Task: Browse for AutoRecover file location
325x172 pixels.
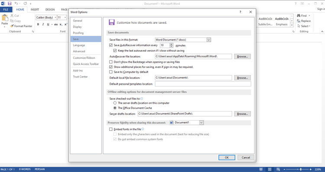Action: (243, 57)
